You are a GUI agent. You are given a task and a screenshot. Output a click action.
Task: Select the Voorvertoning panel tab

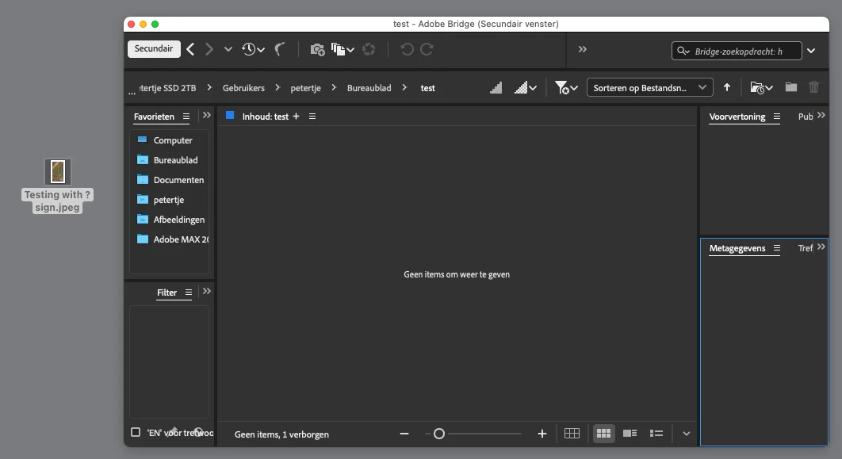click(737, 117)
